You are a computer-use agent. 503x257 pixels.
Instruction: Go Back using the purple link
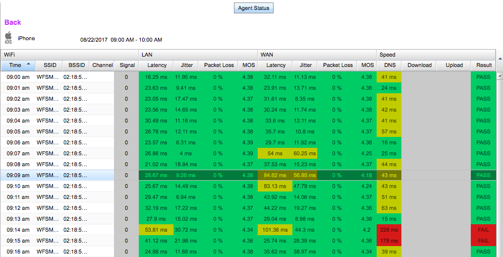coord(12,22)
